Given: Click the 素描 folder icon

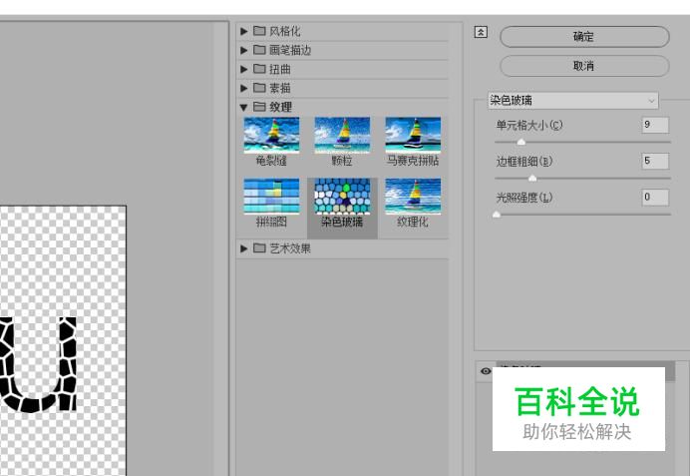Looking at the screenshot, I should click(259, 88).
